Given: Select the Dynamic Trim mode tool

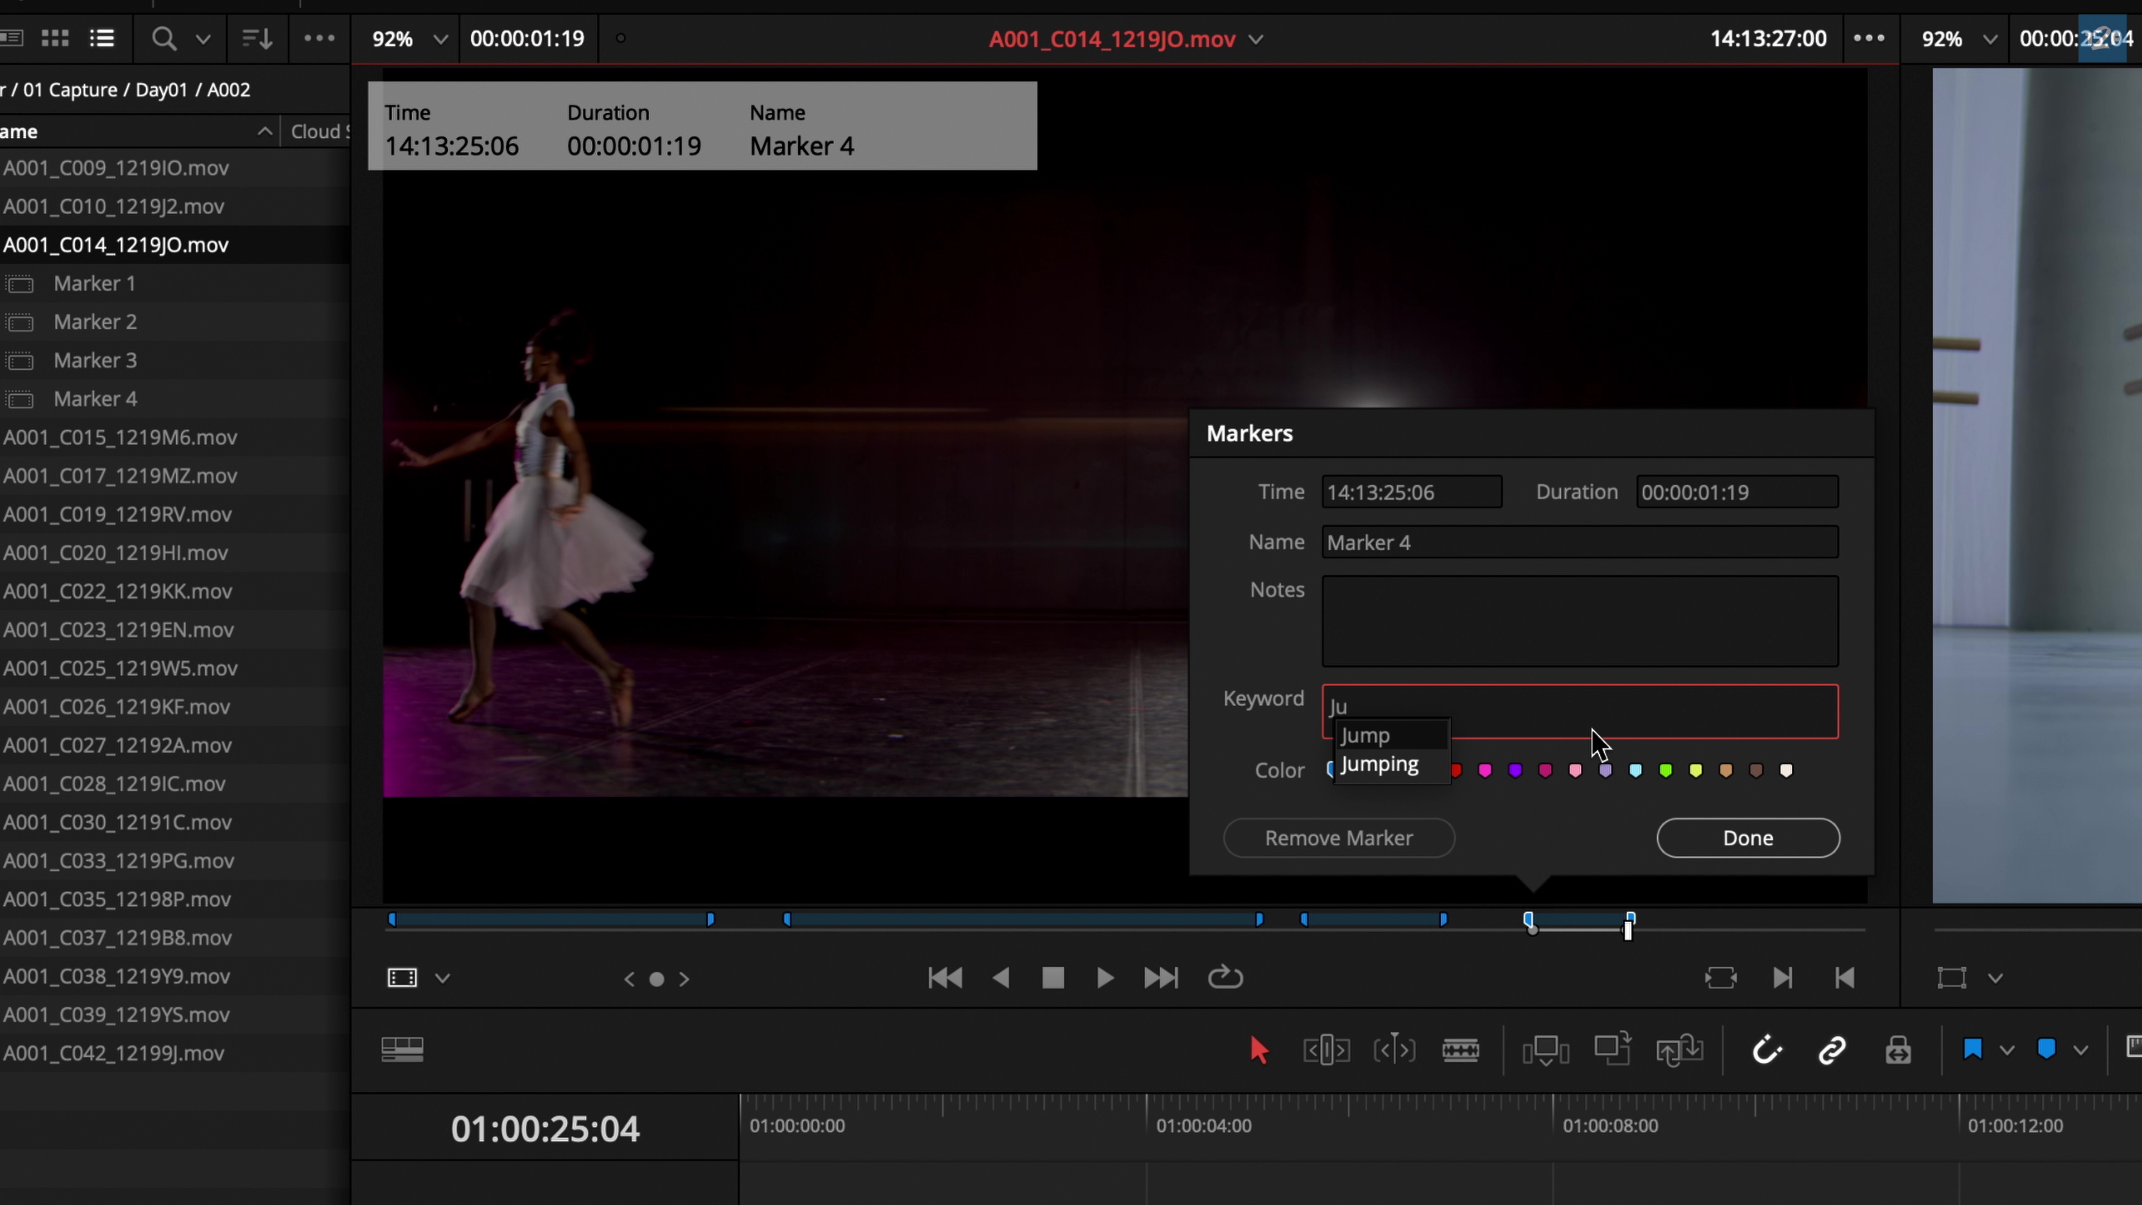Looking at the screenshot, I should pos(1395,1050).
